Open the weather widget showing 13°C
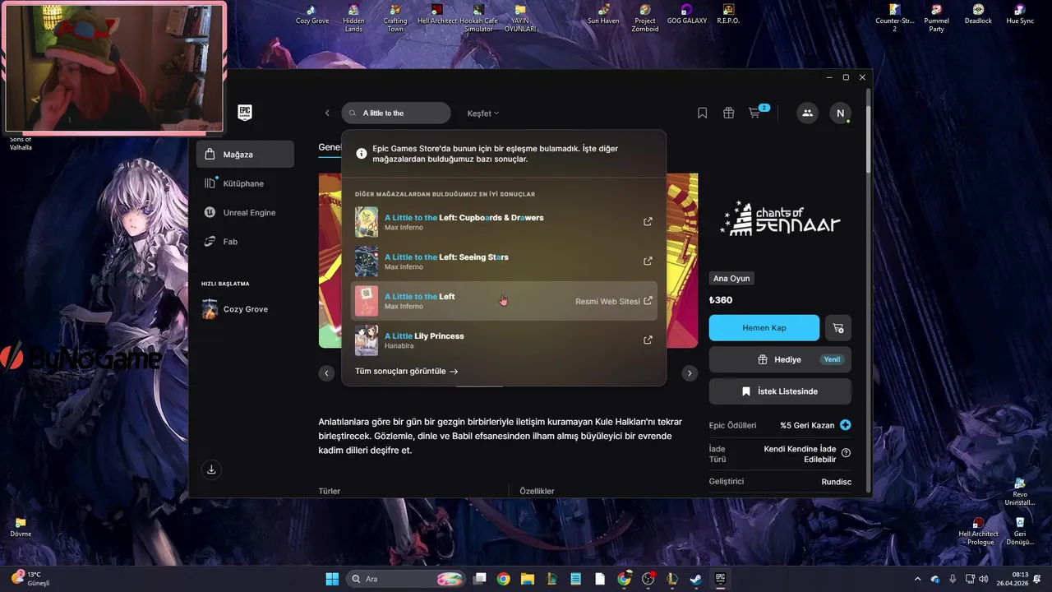1052x592 pixels. [31, 579]
